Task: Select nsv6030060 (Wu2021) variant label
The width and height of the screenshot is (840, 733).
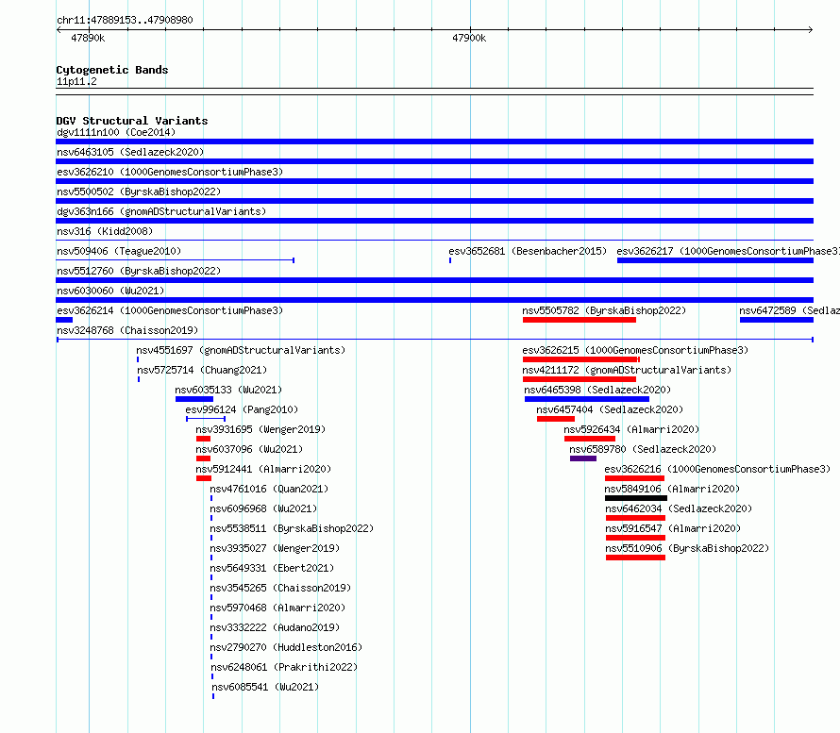Action: coord(110,291)
